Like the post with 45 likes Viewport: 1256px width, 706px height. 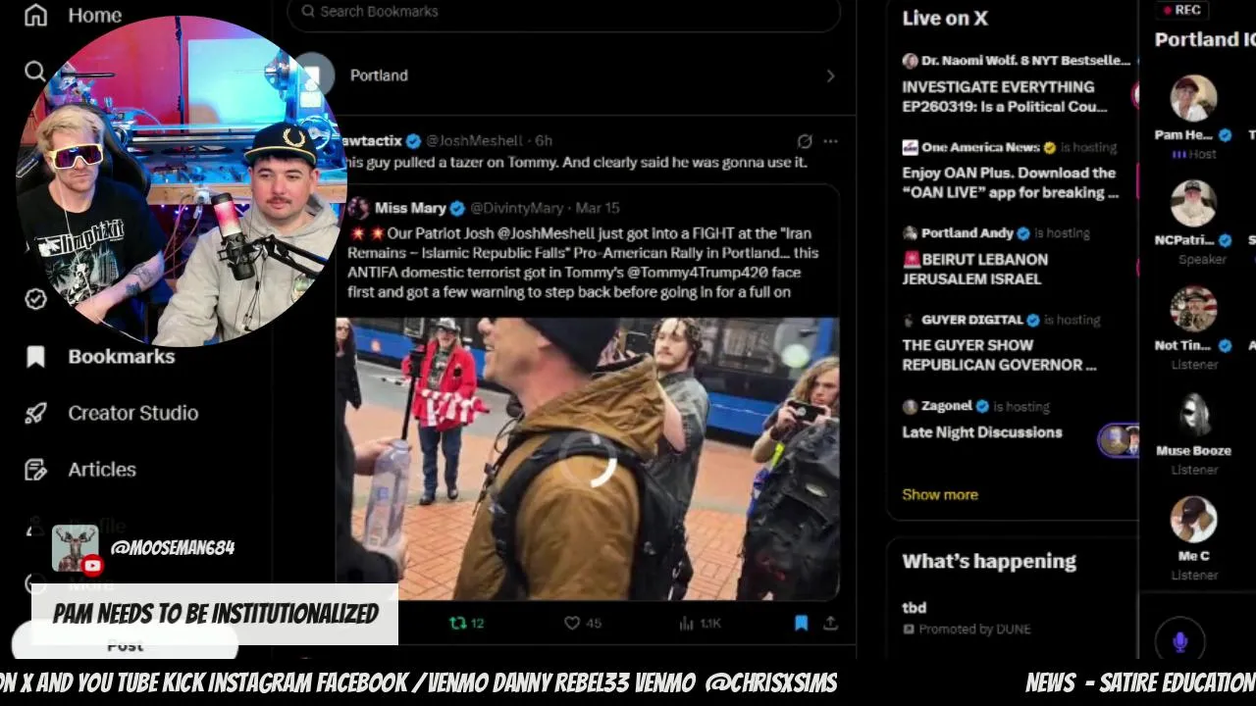click(582, 623)
